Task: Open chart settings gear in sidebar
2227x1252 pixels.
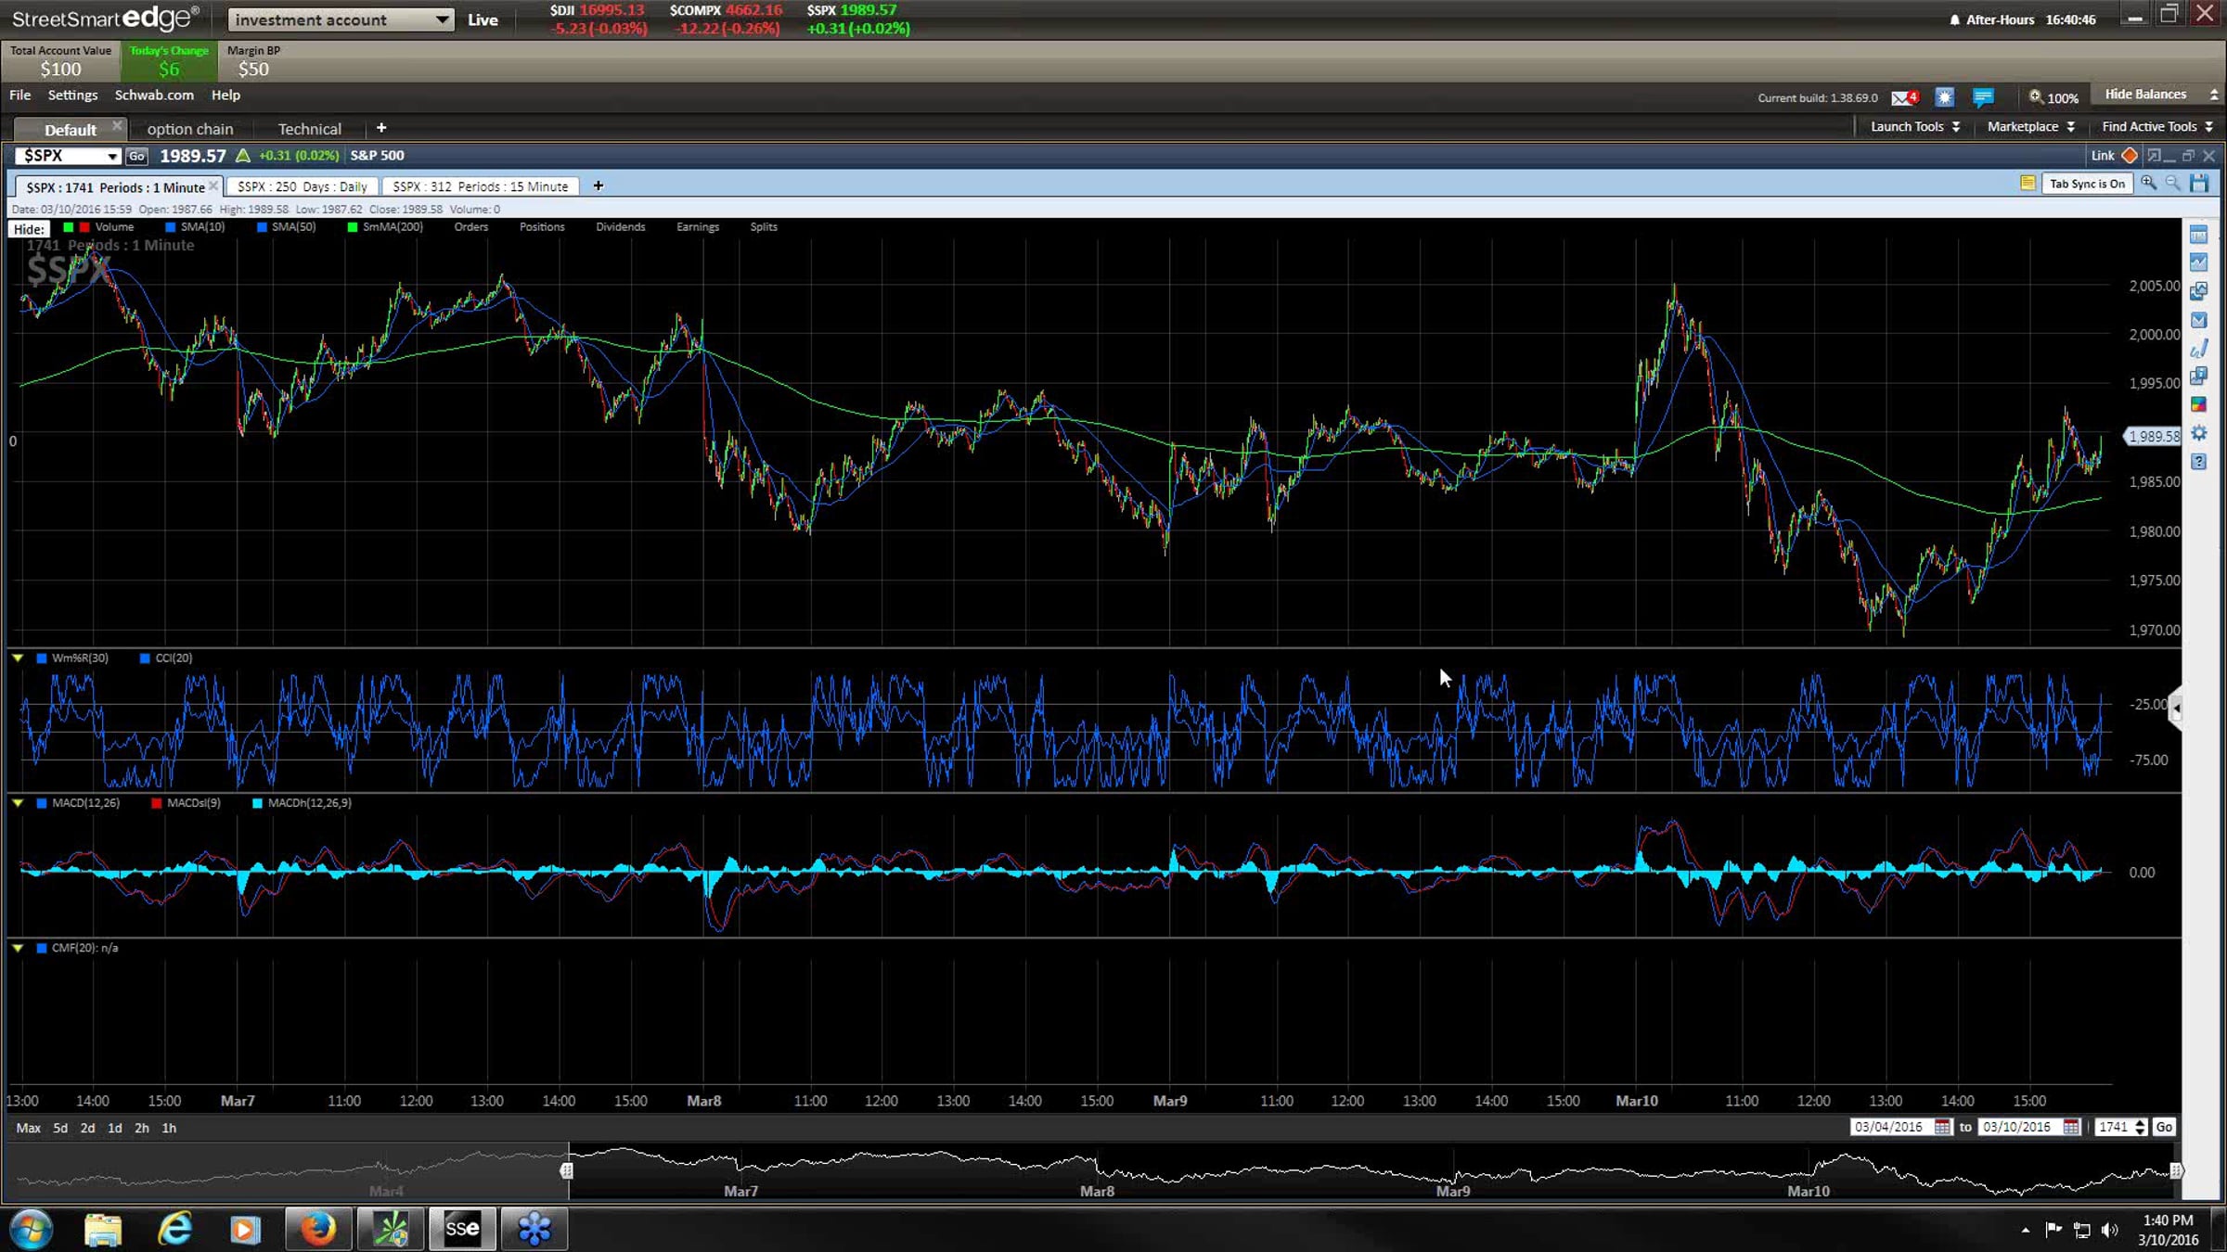Action: coord(2198,433)
